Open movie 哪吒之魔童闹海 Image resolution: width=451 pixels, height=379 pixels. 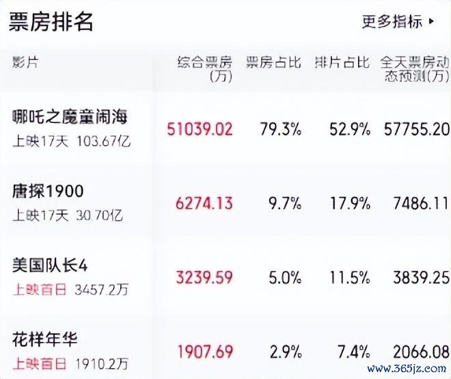(x=70, y=117)
